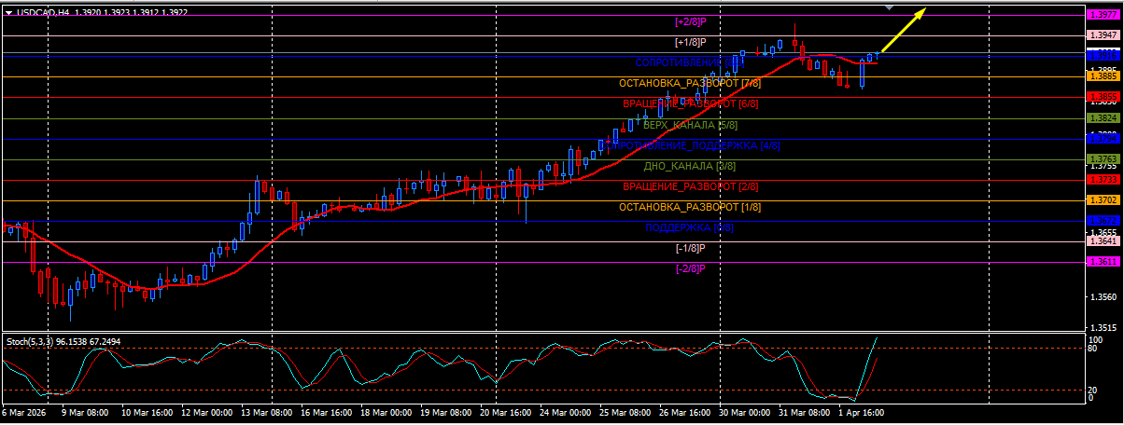Screen dimensions: 1124x425
Task: Click the [-1/8]P level label
Action: coord(690,248)
